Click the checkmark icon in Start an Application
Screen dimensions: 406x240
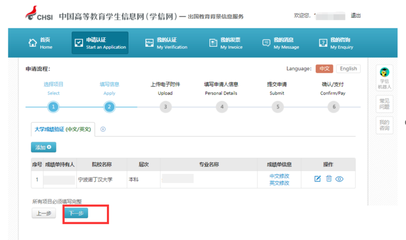[78, 43]
